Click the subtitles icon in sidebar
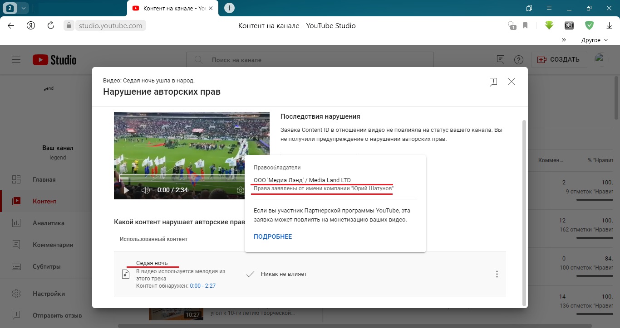The height and width of the screenshot is (328, 620). [16, 266]
